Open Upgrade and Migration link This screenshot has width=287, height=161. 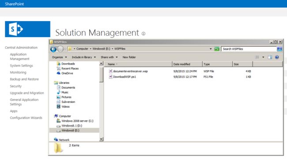pyautogui.click(x=27, y=93)
